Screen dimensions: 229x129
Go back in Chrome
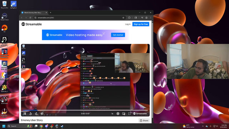tap(22, 18)
